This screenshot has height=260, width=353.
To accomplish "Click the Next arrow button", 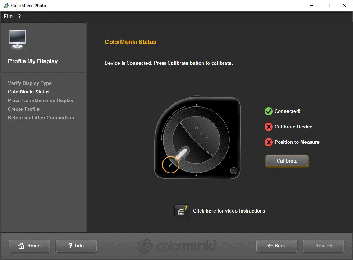I will 323,246.
